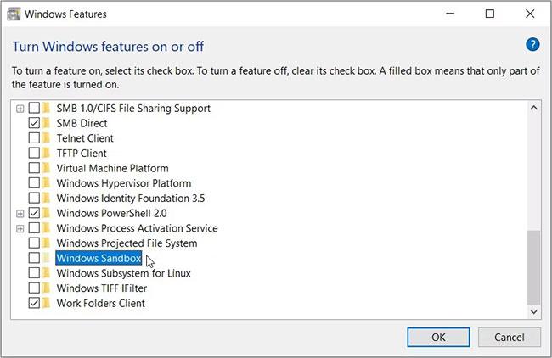Screen dimensions: 552x358
Task: Click the scrollbar up arrow in feature list
Action: point(534,108)
